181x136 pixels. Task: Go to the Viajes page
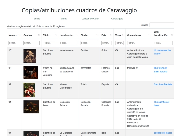coord(64,19)
